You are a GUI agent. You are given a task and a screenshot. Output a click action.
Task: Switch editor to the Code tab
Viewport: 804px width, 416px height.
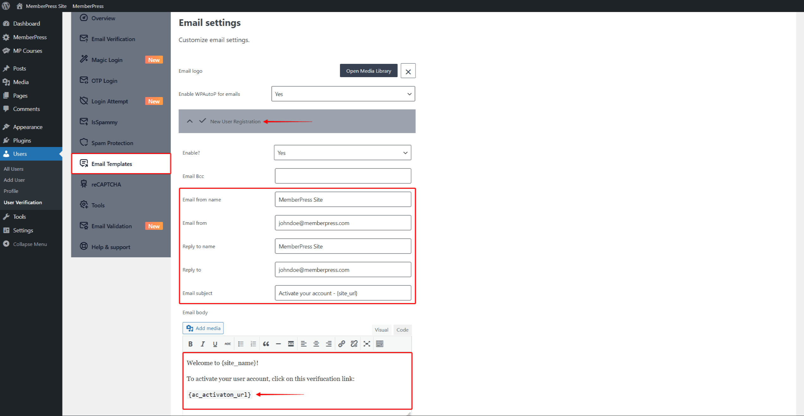[402, 330]
